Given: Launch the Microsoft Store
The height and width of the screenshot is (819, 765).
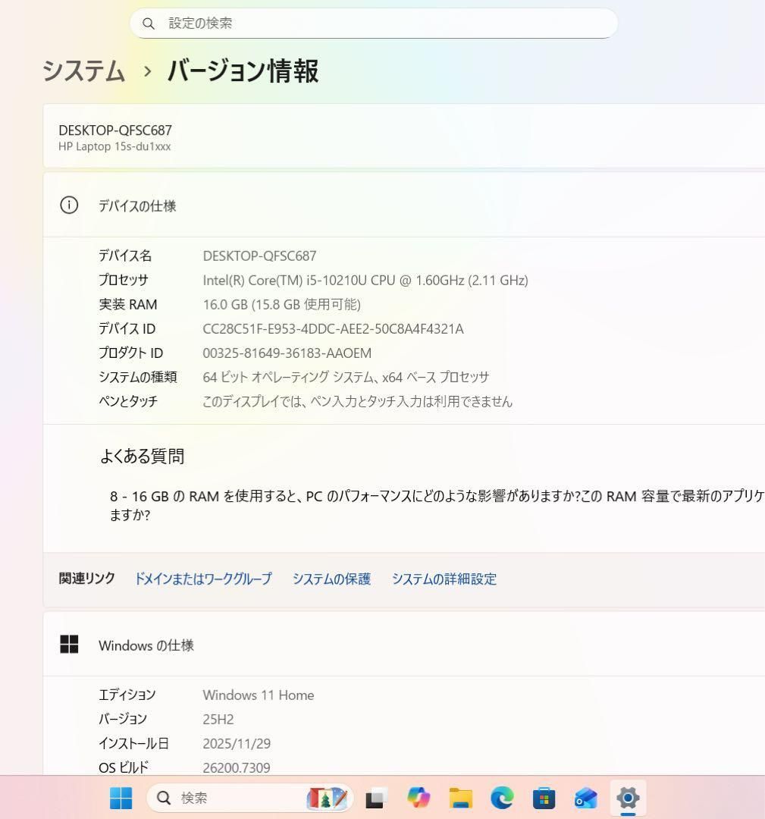Looking at the screenshot, I should point(543,798).
